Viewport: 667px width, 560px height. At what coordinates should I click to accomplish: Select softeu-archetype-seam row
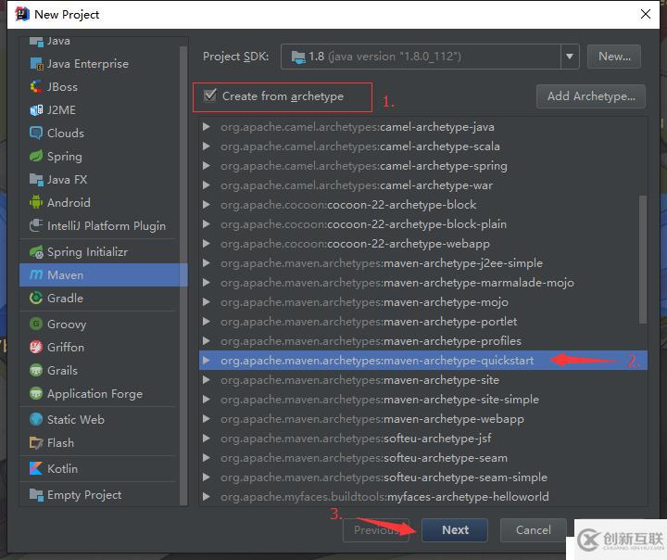click(x=422, y=458)
